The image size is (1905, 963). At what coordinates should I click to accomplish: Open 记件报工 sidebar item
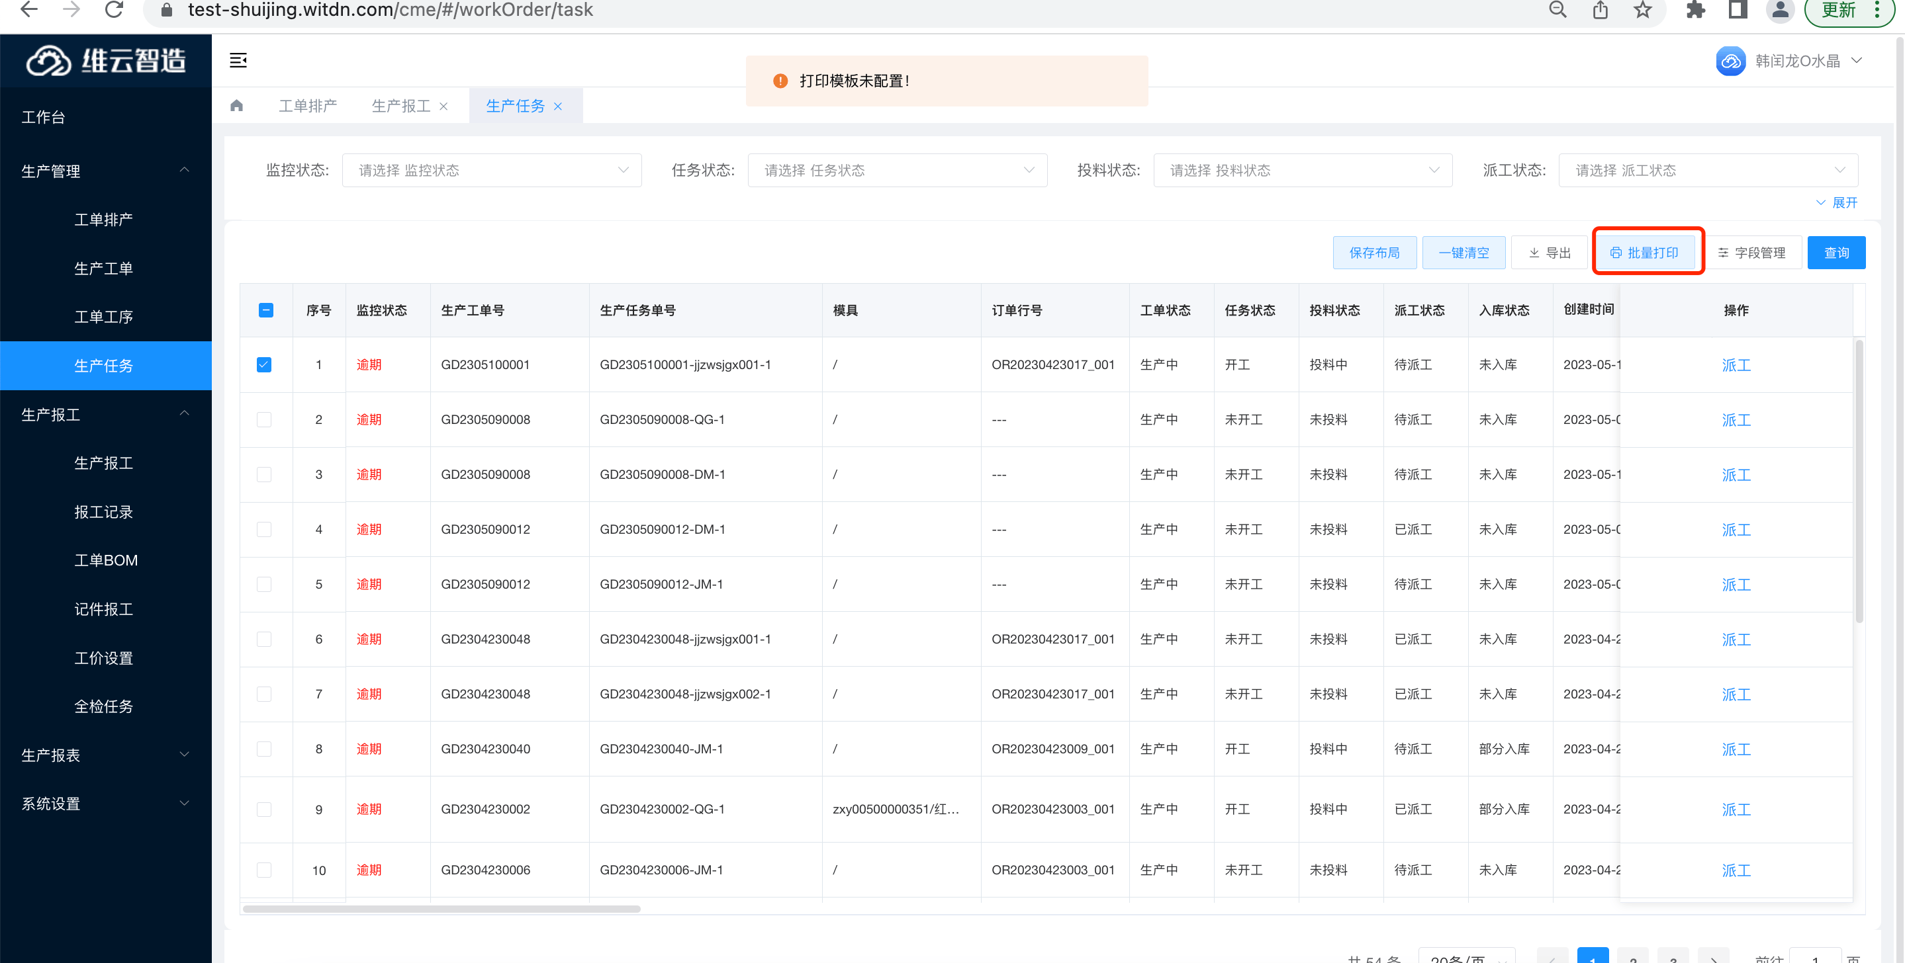click(106, 609)
